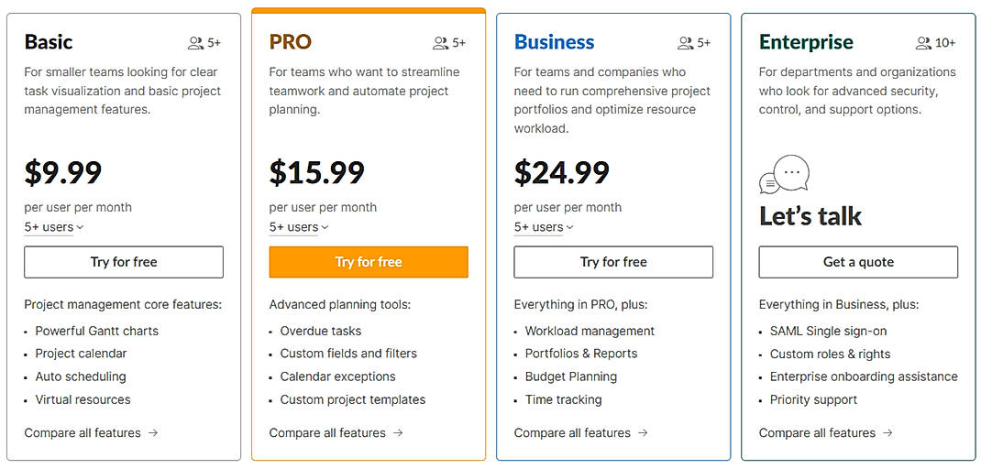The height and width of the screenshot is (469, 981).
Task: Click the users icon on Business plan
Action: [685, 43]
